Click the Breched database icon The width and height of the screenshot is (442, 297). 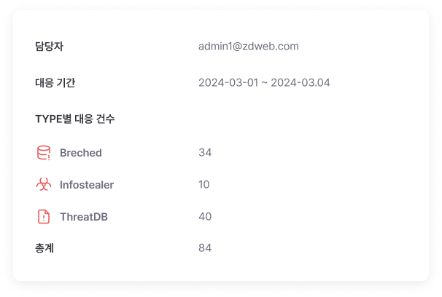(44, 153)
